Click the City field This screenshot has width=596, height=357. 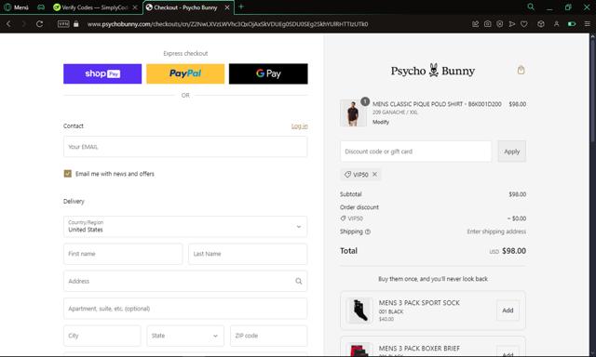(x=102, y=336)
